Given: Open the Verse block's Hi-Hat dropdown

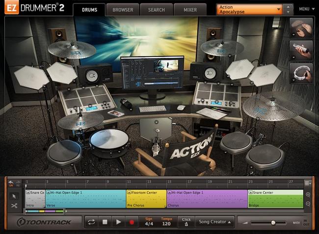Looking at the screenshot, I should click(x=49, y=192).
